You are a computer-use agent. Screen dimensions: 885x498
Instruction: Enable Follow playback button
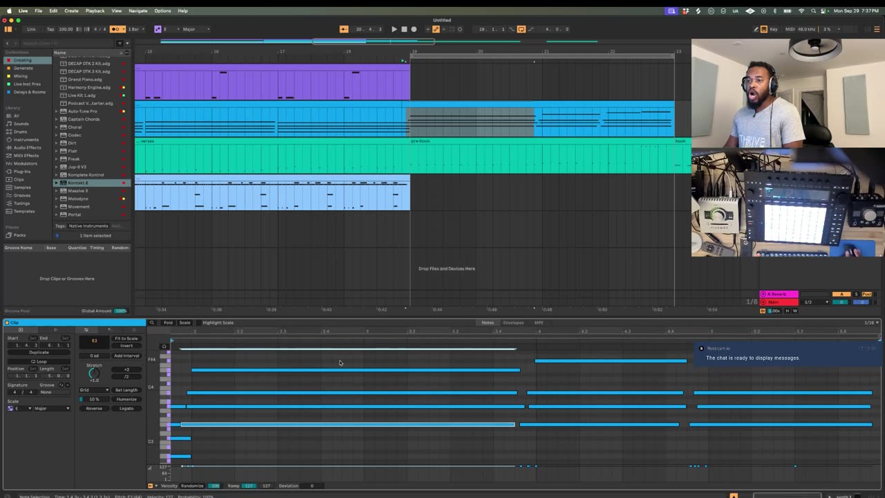pos(344,29)
